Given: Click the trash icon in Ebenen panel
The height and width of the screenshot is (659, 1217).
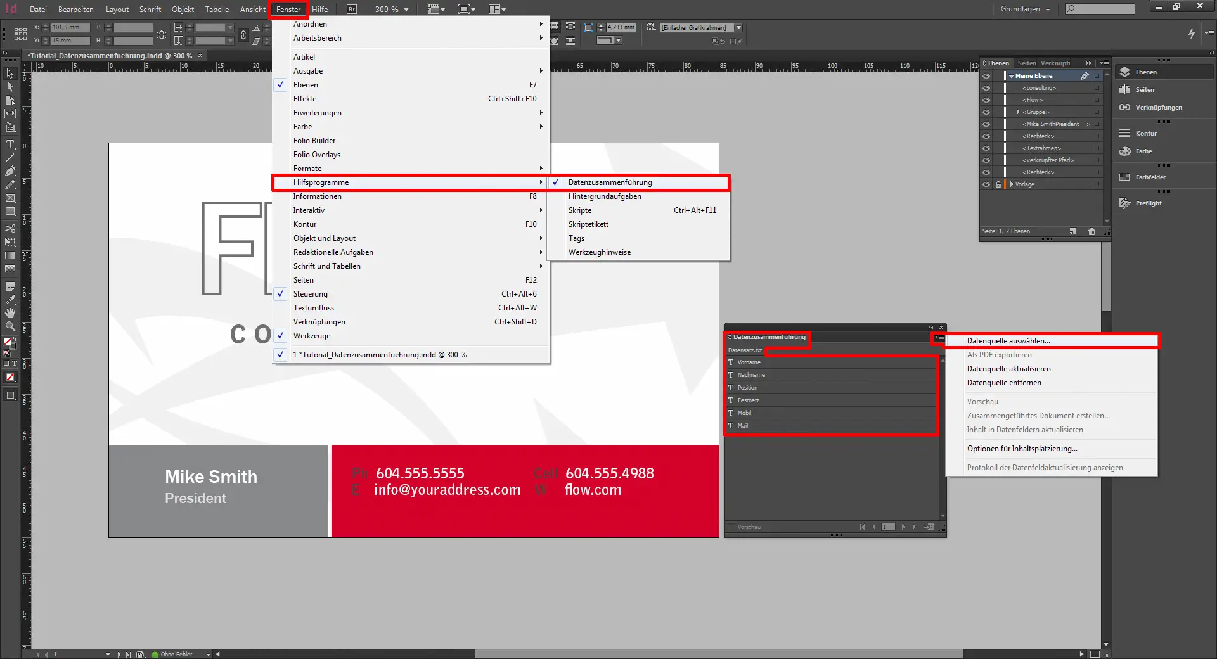Looking at the screenshot, I should pos(1091,231).
